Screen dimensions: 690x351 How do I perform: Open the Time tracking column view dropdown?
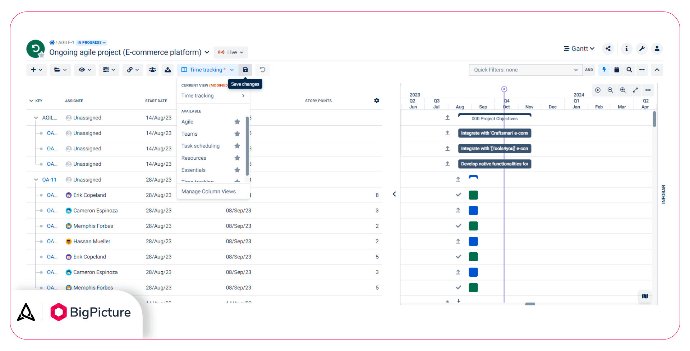click(207, 70)
